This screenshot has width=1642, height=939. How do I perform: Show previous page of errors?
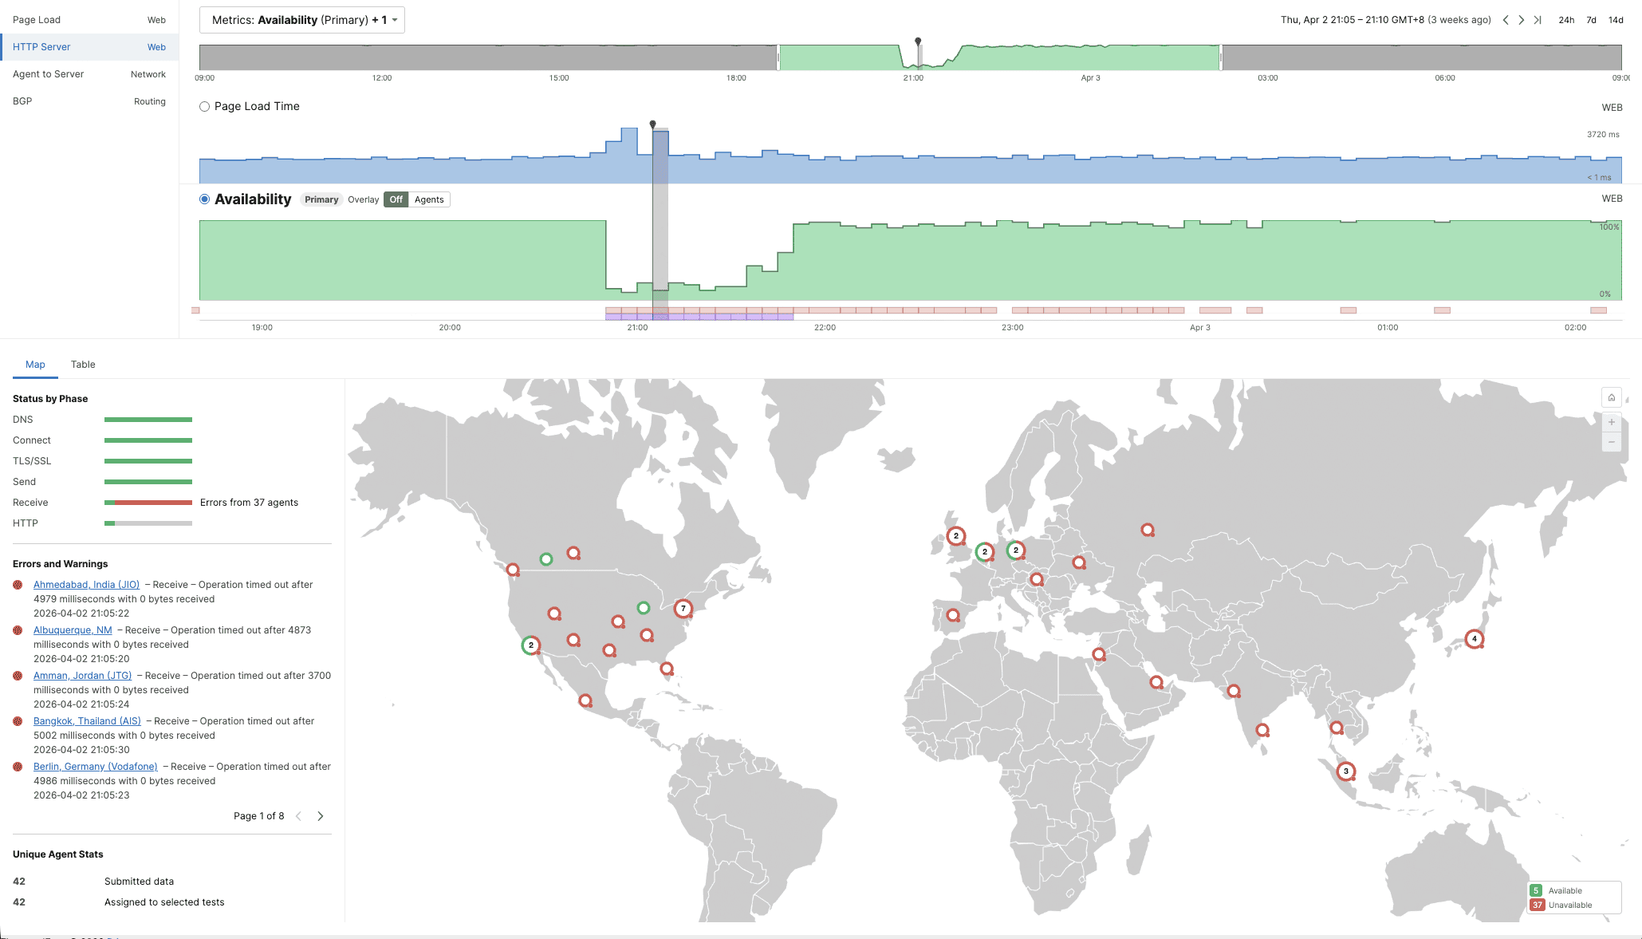coord(299,816)
